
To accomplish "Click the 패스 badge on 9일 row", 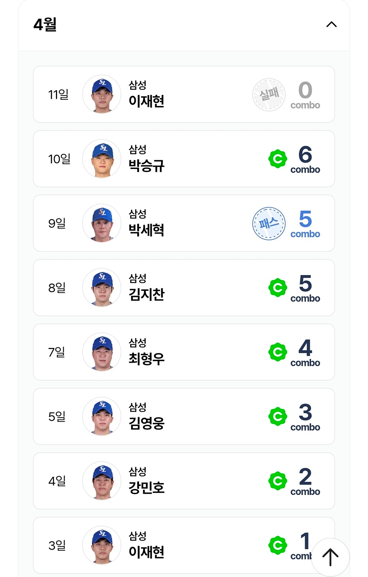I will pos(269,224).
